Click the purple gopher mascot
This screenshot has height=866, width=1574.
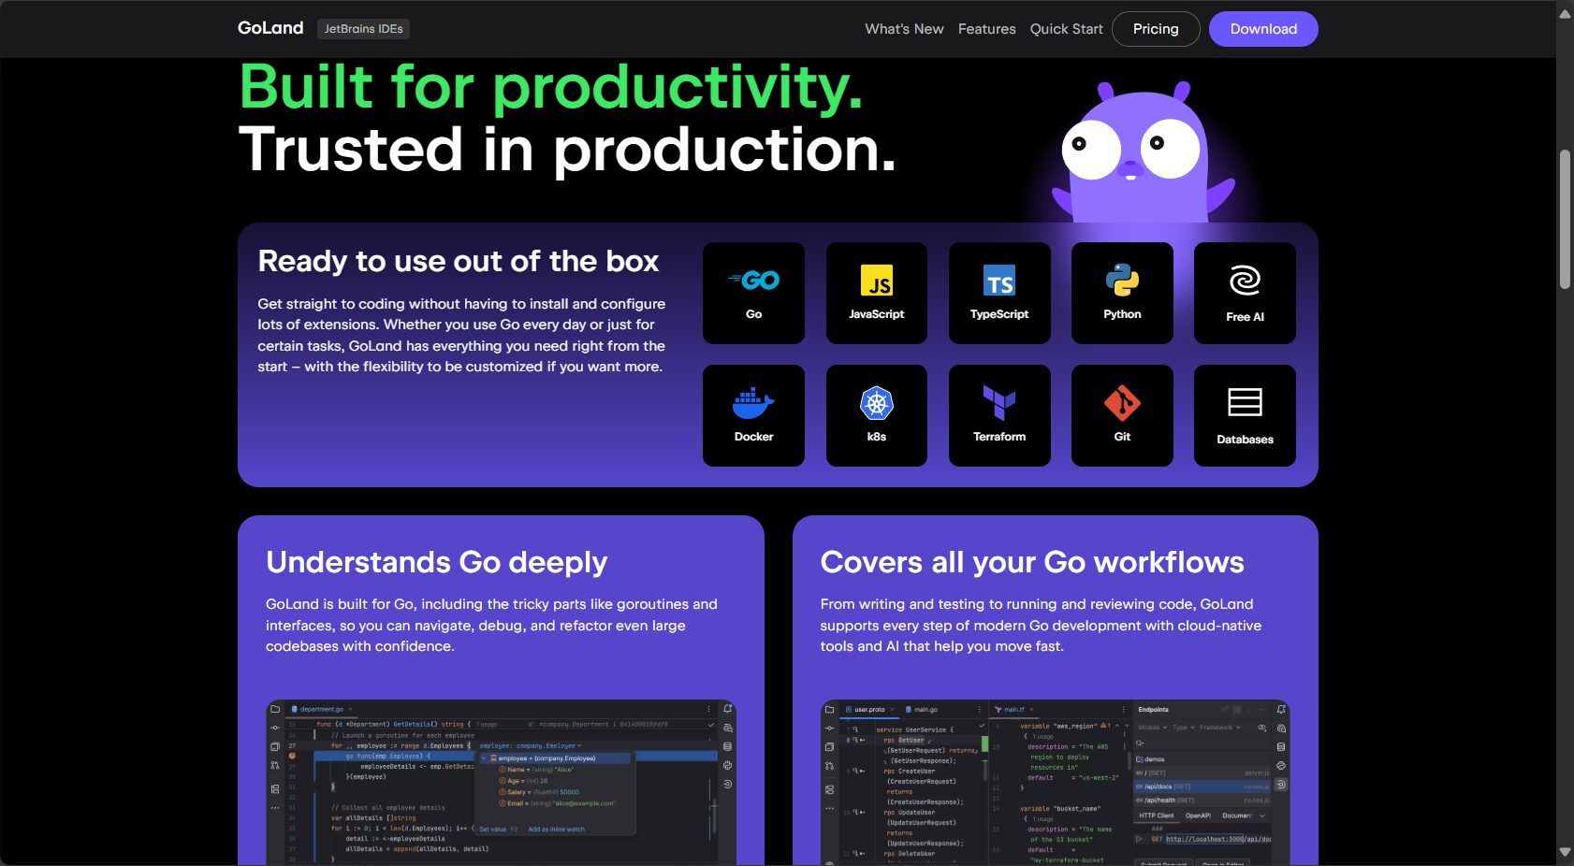tap(1142, 152)
